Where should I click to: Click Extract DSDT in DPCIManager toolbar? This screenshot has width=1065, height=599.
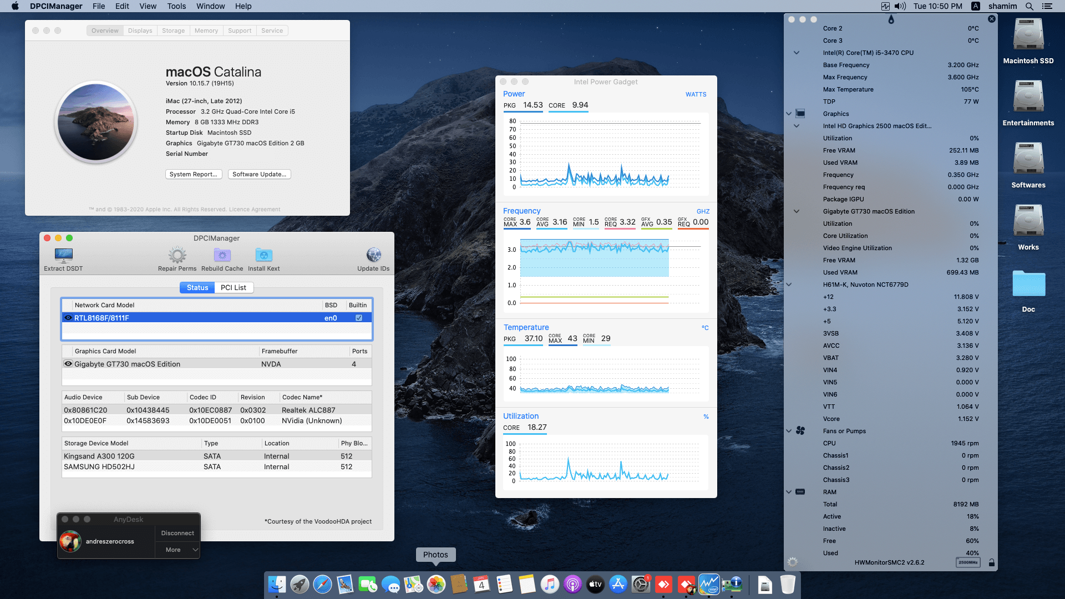click(x=63, y=259)
